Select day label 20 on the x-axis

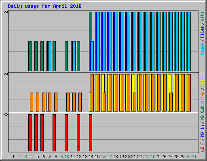coord(127,157)
